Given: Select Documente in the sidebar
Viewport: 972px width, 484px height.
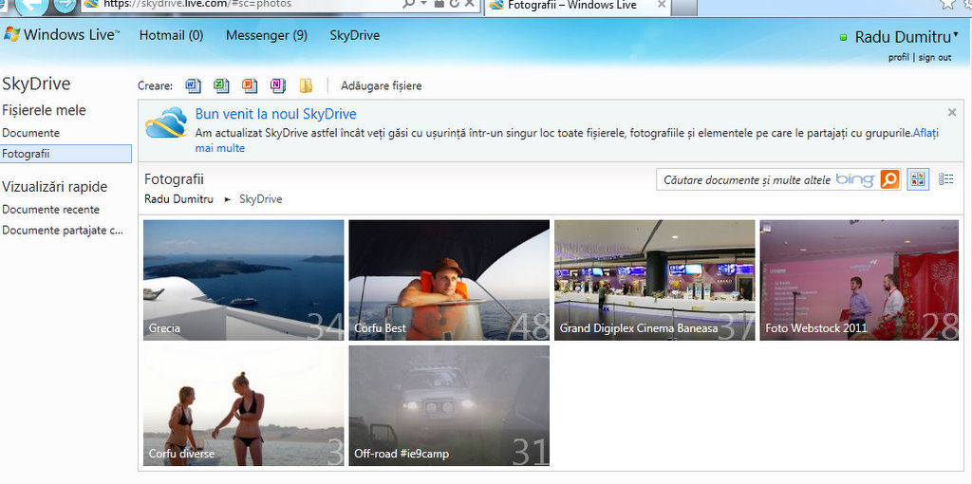Looking at the screenshot, I should pyautogui.click(x=31, y=133).
